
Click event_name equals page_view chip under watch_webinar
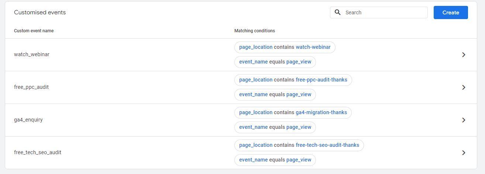(275, 62)
